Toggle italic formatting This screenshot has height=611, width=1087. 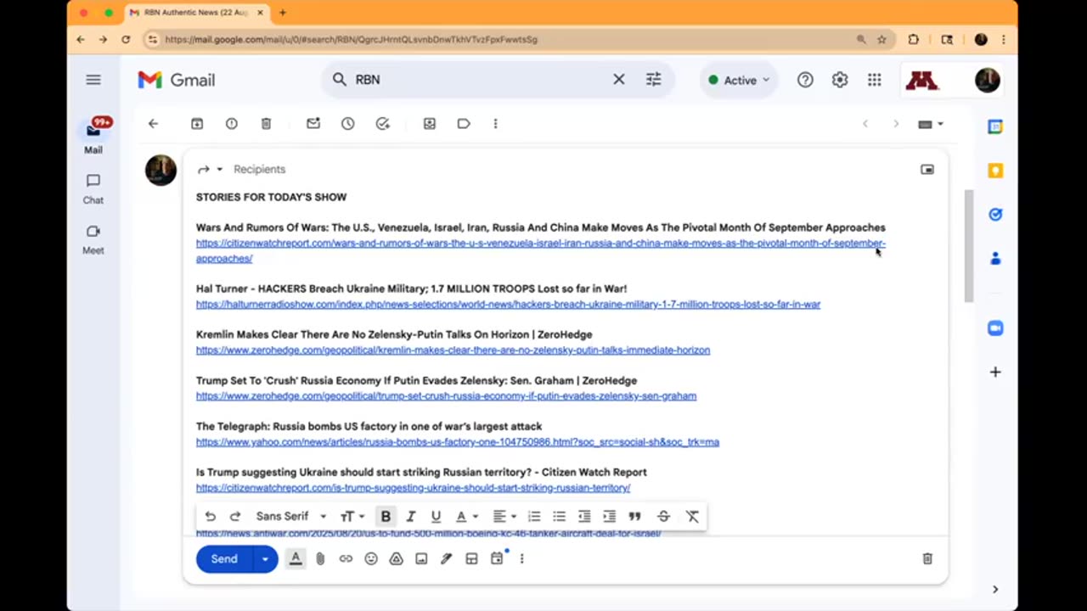point(411,516)
